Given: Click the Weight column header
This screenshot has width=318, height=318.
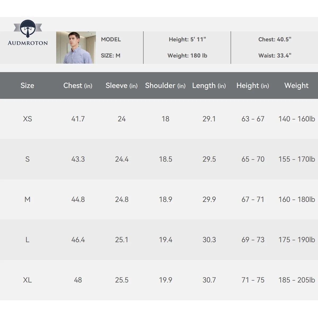Looking at the screenshot, I should pyautogui.click(x=296, y=86).
